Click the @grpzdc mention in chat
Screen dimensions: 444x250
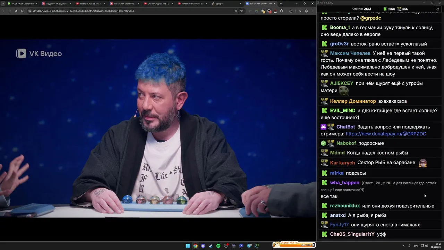point(370,18)
